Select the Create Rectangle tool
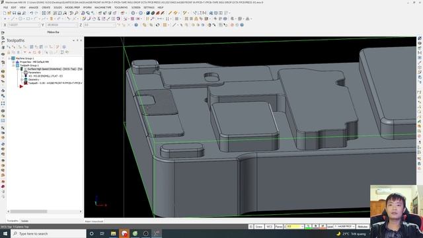This screenshot has height=238, width=423. coord(28,19)
